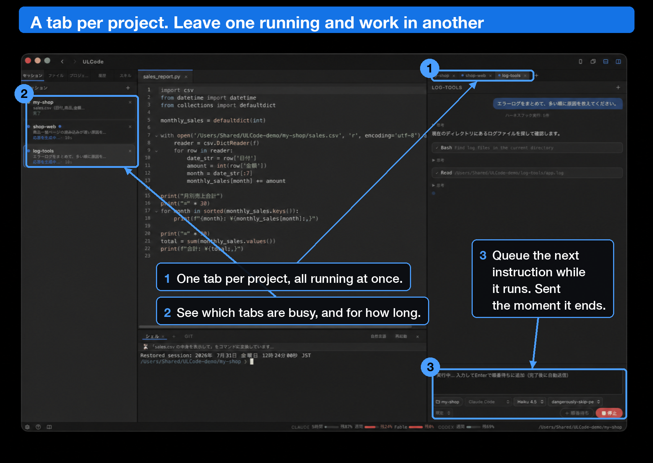The height and width of the screenshot is (463, 653).
Task: Add a new terminal with the plus beside シェル
Action: point(174,336)
